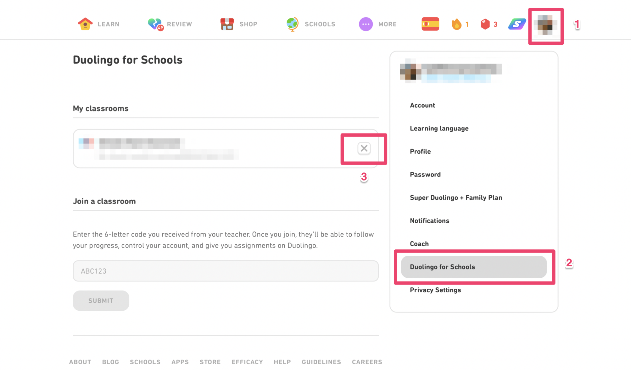Click the Super Duolingo badge icon
The image size is (631, 370).
517,24
